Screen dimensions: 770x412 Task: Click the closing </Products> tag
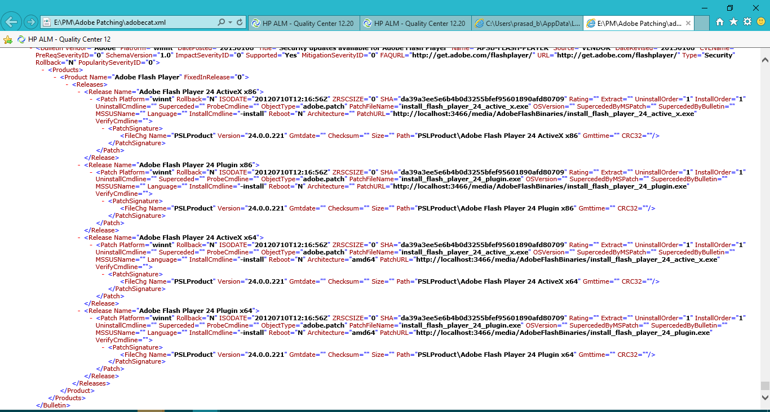point(67,398)
